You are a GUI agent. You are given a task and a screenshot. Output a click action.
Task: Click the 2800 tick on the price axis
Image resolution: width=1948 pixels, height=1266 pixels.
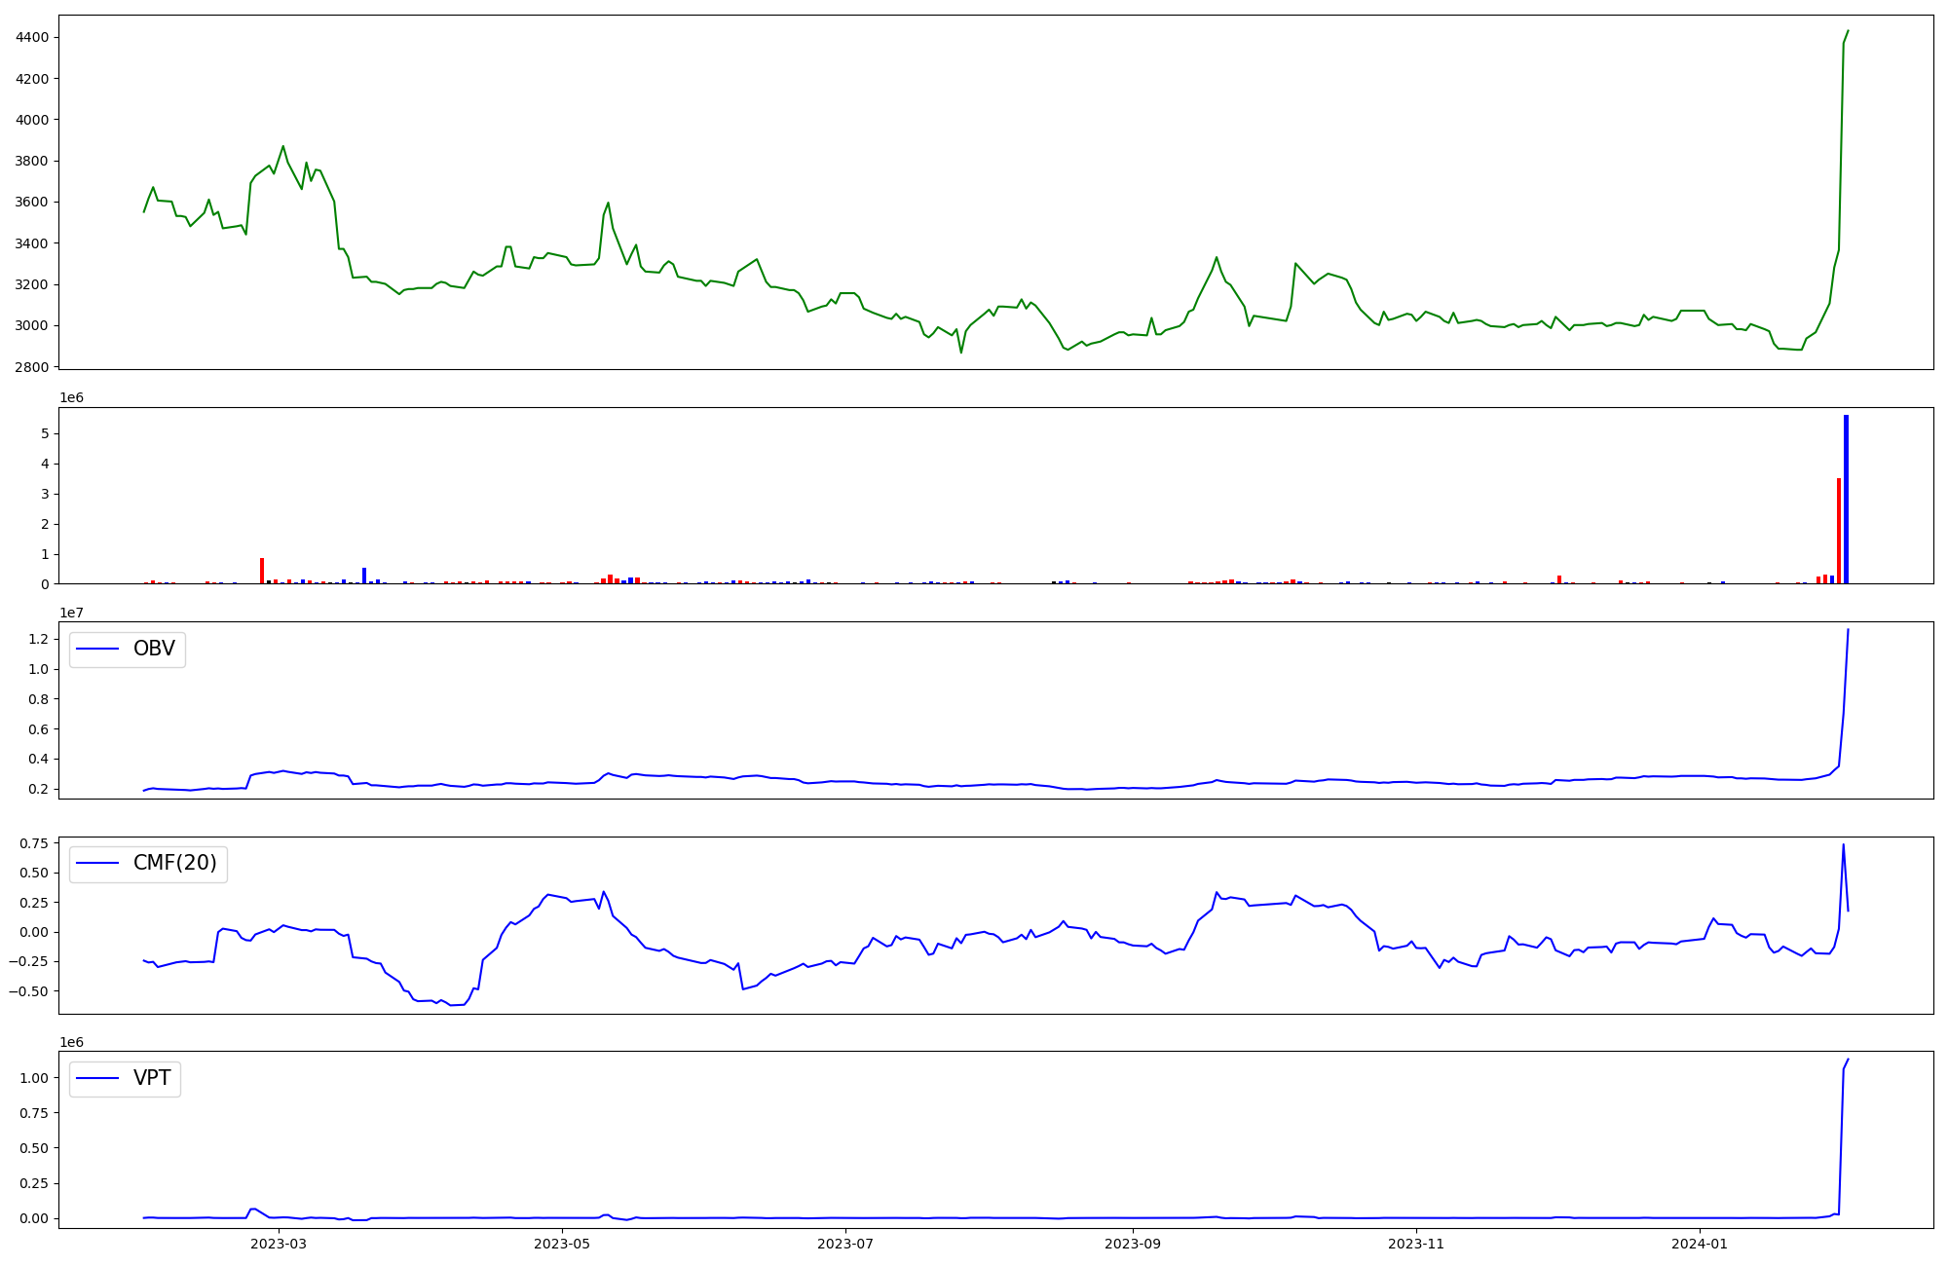(32, 367)
